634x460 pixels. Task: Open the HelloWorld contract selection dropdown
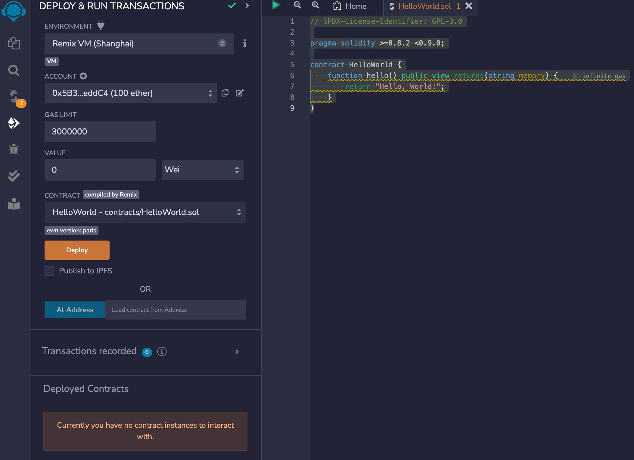click(x=145, y=212)
